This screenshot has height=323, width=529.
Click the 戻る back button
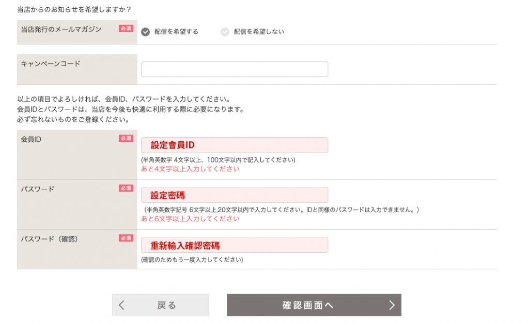160,305
